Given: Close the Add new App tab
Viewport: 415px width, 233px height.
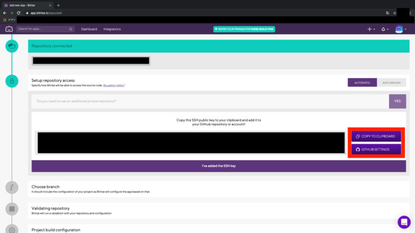Looking at the screenshot, I should pyautogui.click(x=50, y=5).
